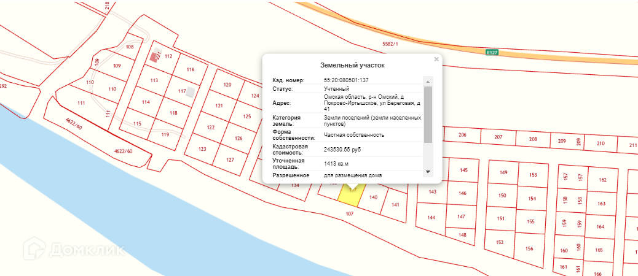
Task: Select parcel 163 on the map
Action: tap(601, 204)
